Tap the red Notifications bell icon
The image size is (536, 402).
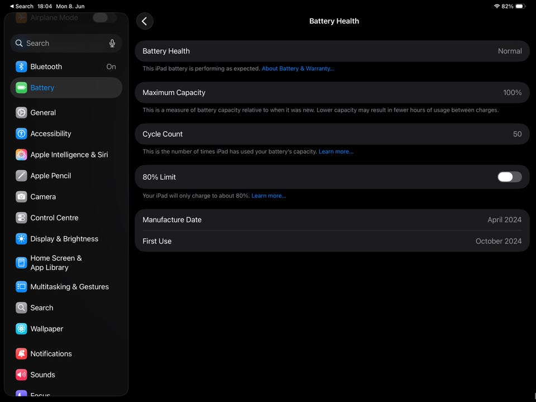(x=21, y=354)
